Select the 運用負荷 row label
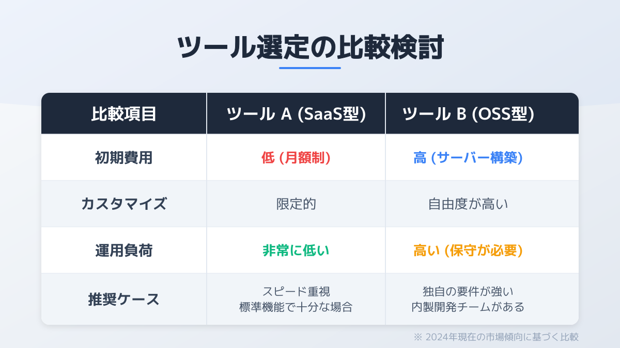Image resolution: width=620 pixels, height=348 pixels. click(124, 251)
